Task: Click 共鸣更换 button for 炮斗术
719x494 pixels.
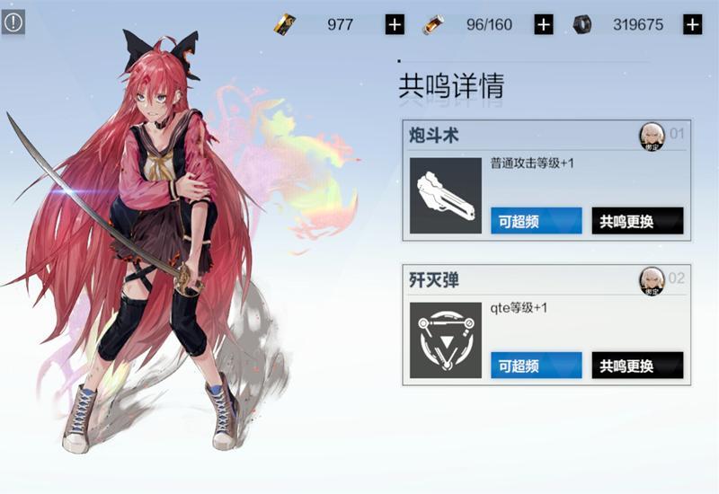Action: pyautogui.click(x=637, y=221)
